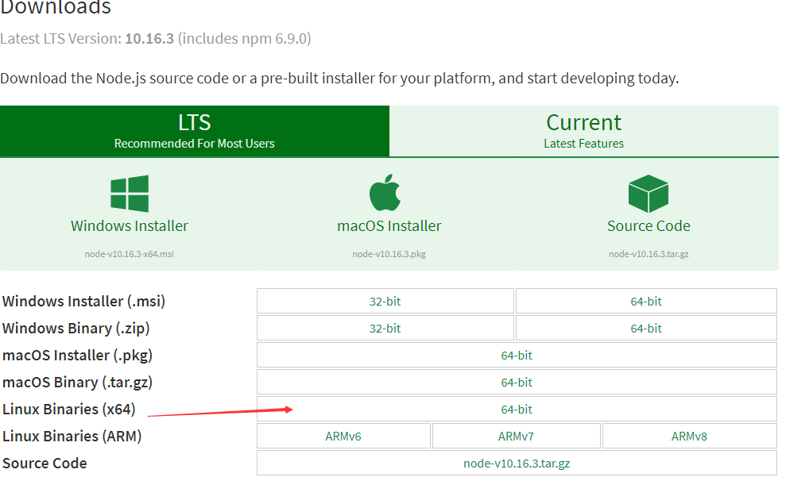786x481 pixels.
Task: Open the Windows Installer link
Action: tap(130, 225)
